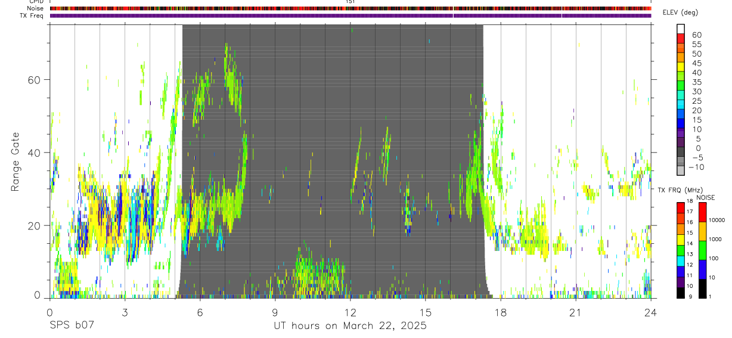The image size is (732, 338).
Task: Click the green NOISE swatch between 100 and 1000
Action: pyautogui.click(x=702, y=250)
